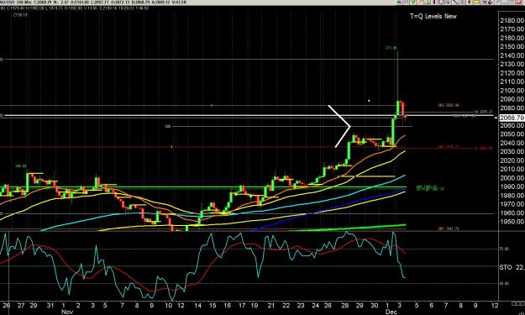Click date 28 on the time axis

pos(345,305)
